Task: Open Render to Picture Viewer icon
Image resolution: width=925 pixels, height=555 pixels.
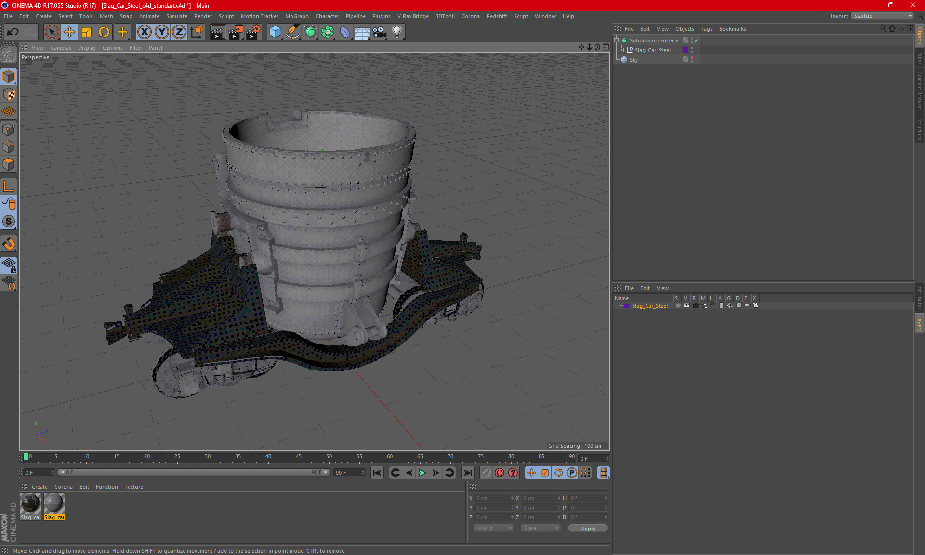Action: point(236,32)
